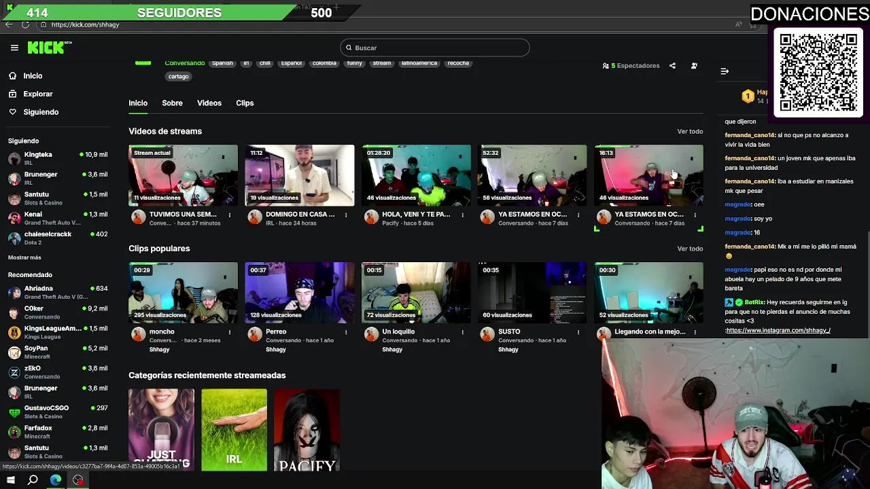Collapse the chat panel with arrow icon

(725, 71)
